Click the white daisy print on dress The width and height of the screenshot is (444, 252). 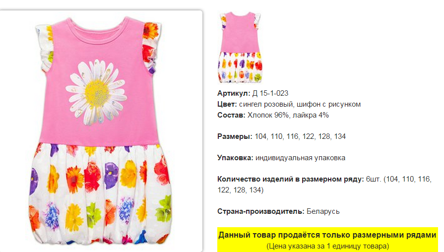pos(97,92)
